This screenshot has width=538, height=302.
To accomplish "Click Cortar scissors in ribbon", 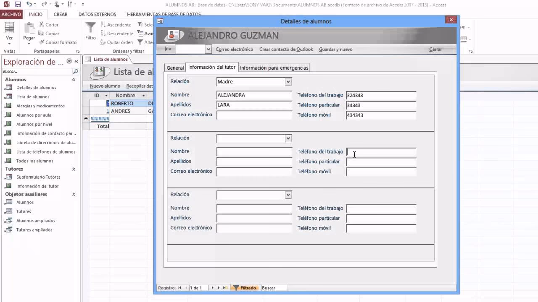I will pyautogui.click(x=48, y=25).
